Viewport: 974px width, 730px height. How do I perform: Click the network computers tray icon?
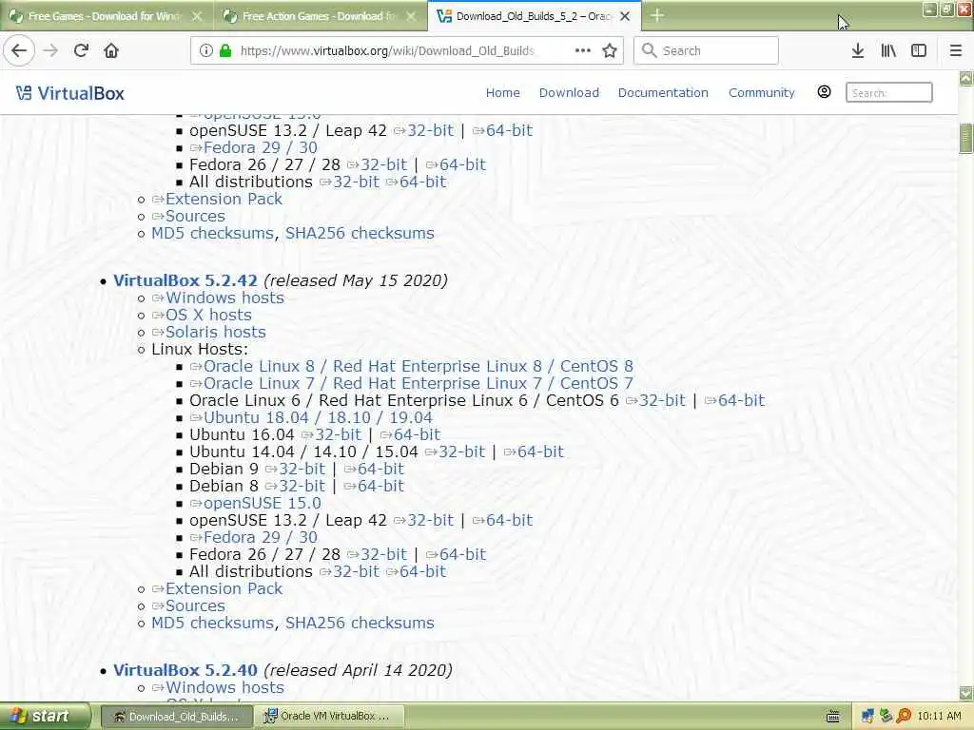pyautogui.click(x=867, y=716)
